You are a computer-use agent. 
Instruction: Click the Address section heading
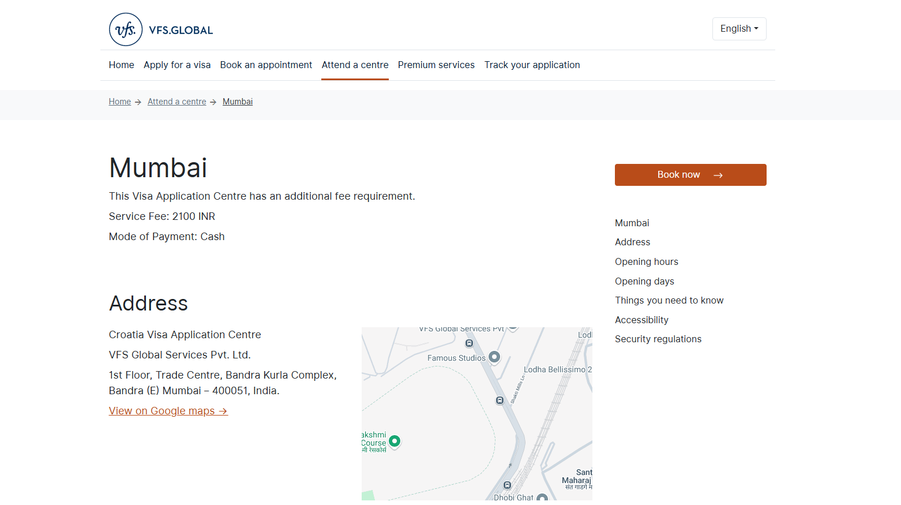(x=149, y=304)
